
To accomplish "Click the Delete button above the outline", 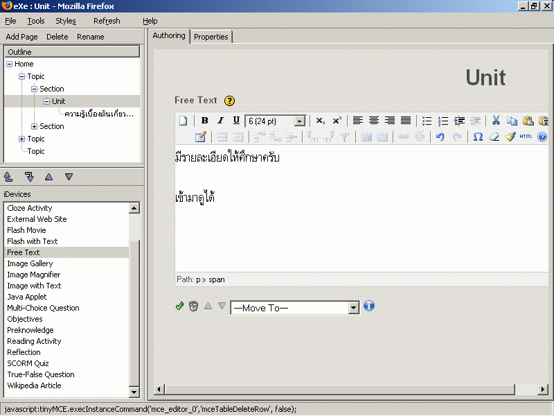I will point(57,37).
